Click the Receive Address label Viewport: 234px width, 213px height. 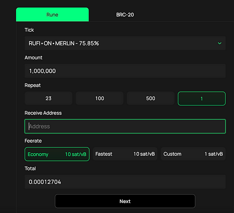tap(43, 113)
